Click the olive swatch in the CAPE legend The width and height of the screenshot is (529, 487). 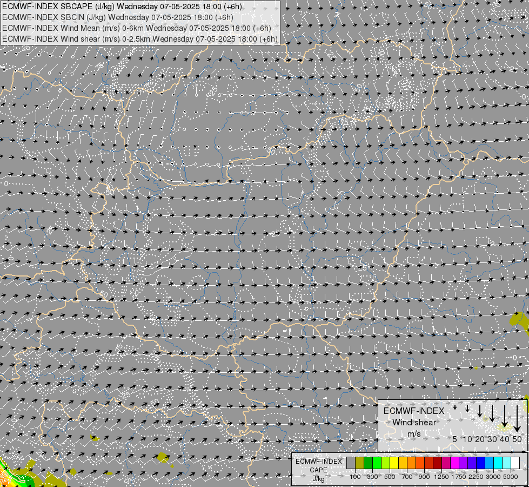360,463
